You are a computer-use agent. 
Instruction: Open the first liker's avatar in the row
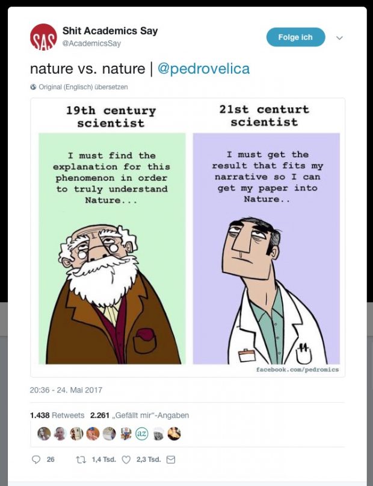click(44, 434)
